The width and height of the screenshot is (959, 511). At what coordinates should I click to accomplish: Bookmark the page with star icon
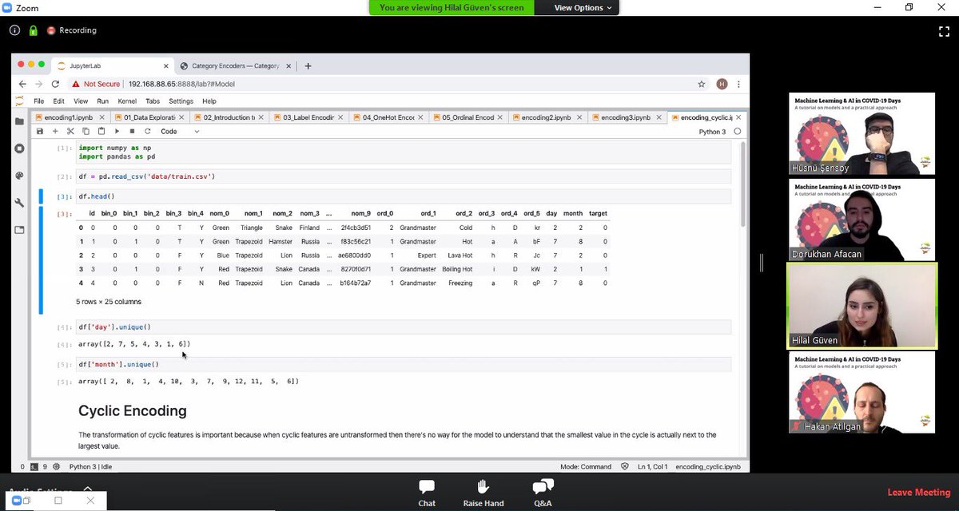click(x=702, y=84)
